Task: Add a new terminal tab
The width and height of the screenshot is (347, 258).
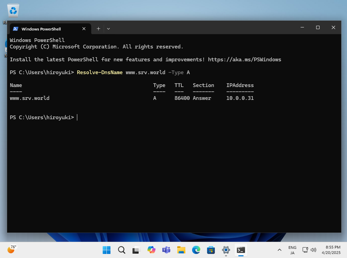Action: click(x=98, y=29)
